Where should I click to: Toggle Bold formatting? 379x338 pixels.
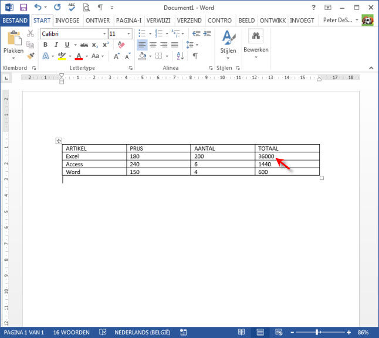click(x=45, y=45)
